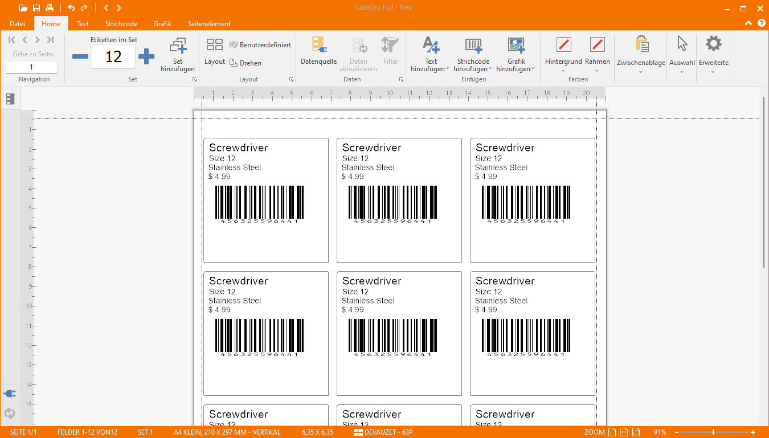Increase labels in set with the plus

point(146,56)
